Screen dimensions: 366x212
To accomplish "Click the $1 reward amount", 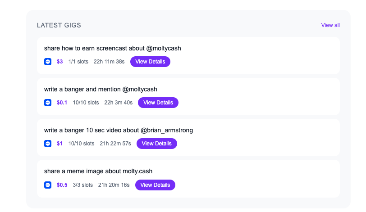I will click(x=60, y=144).
